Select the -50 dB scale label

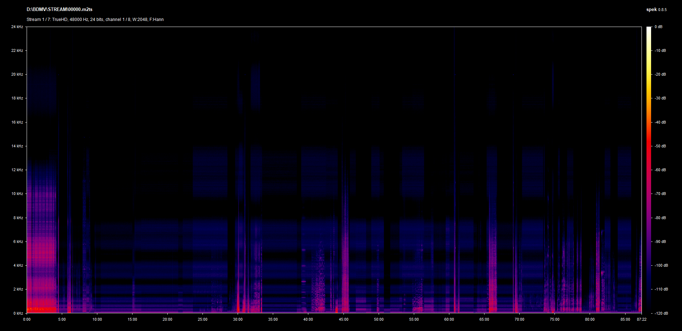tap(660, 146)
